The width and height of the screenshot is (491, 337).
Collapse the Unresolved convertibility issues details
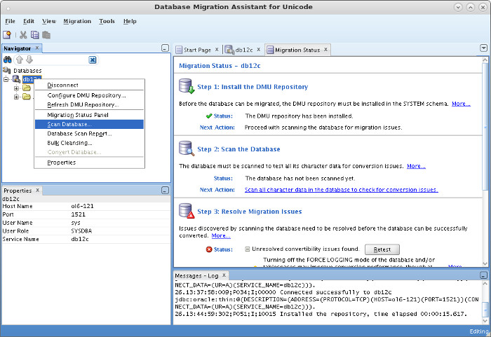point(248,249)
